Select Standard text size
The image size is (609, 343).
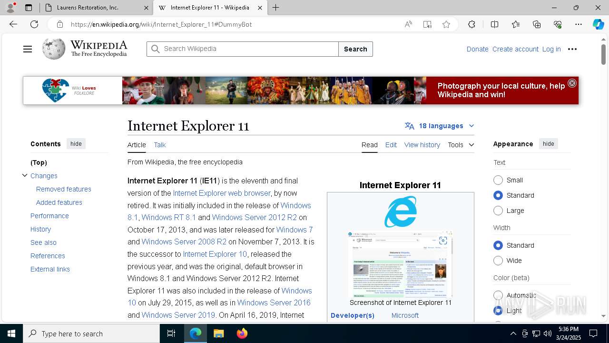tap(498, 195)
